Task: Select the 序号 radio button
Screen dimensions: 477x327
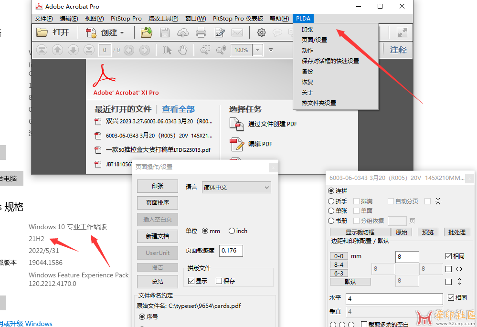Action: coord(142,316)
